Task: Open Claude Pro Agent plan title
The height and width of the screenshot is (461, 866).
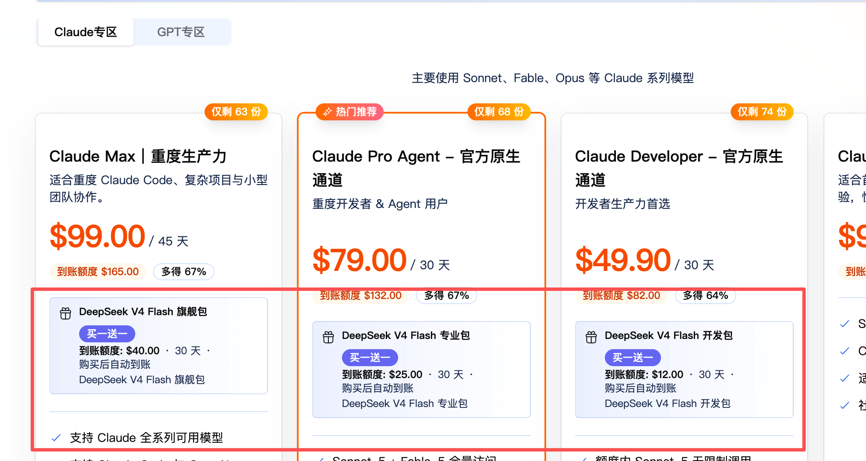Action: (416, 168)
